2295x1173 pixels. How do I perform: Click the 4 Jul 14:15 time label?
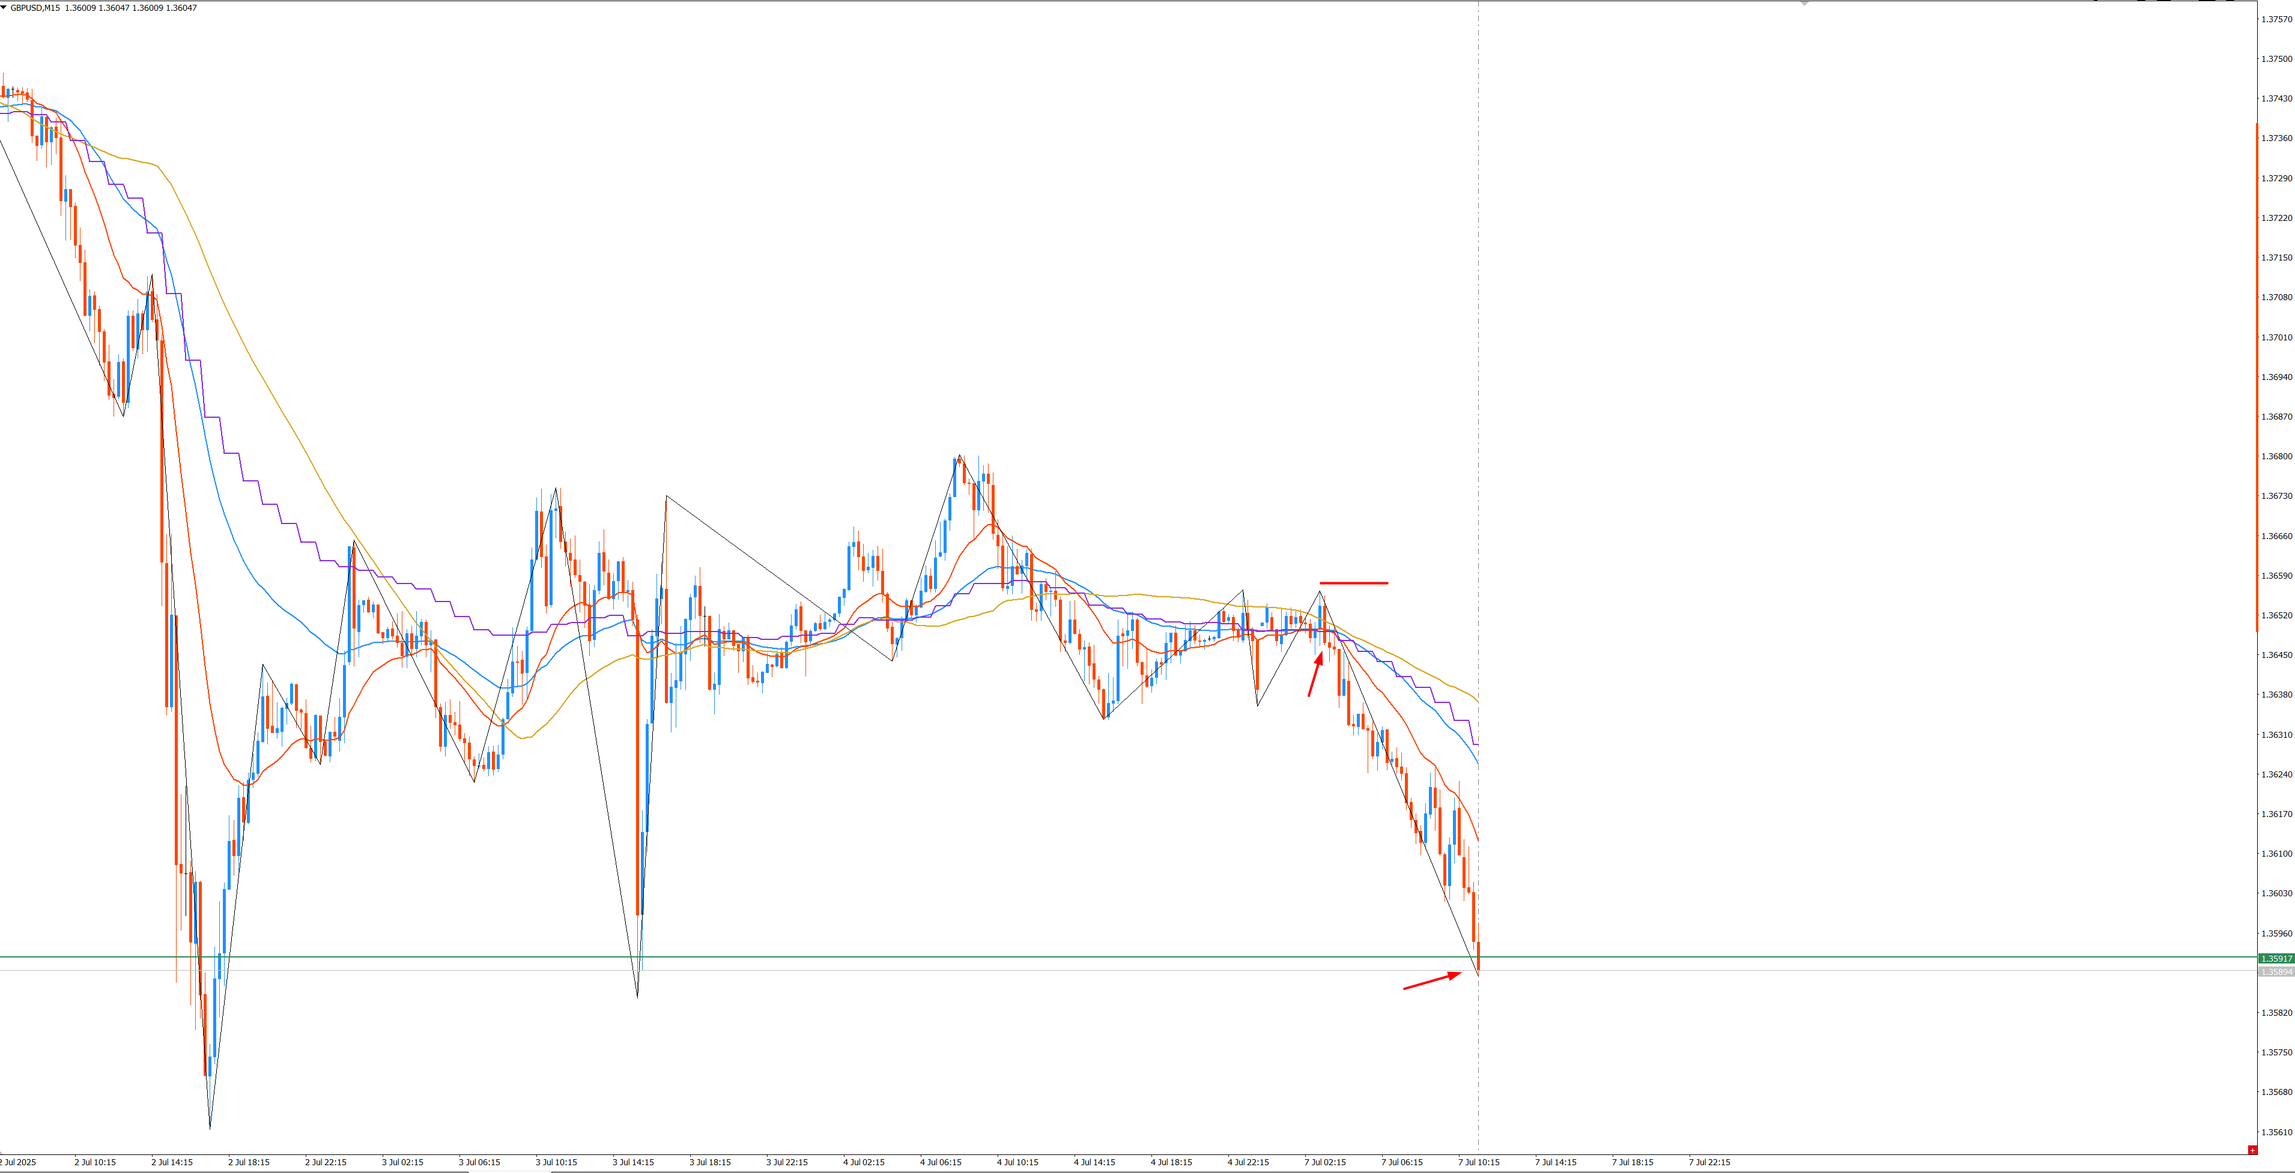pyautogui.click(x=1094, y=1162)
